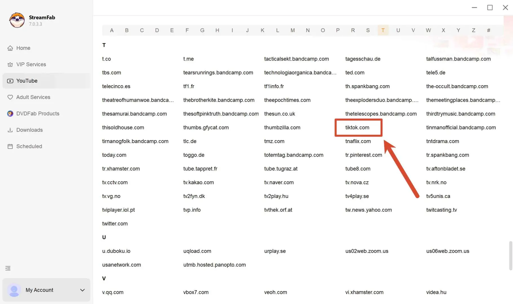Open the tv.cctv.com link

[x=115, y=182]
